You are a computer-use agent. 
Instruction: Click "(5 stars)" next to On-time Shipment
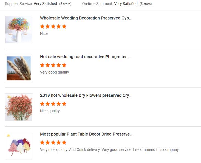coord(146,4)
